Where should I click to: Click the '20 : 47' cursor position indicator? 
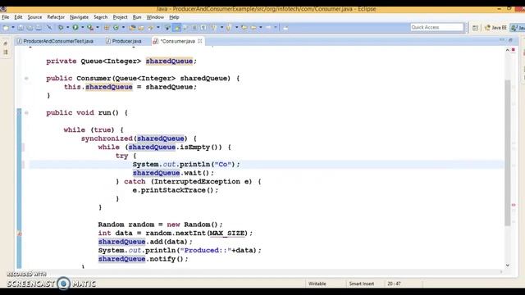[394, 284]
